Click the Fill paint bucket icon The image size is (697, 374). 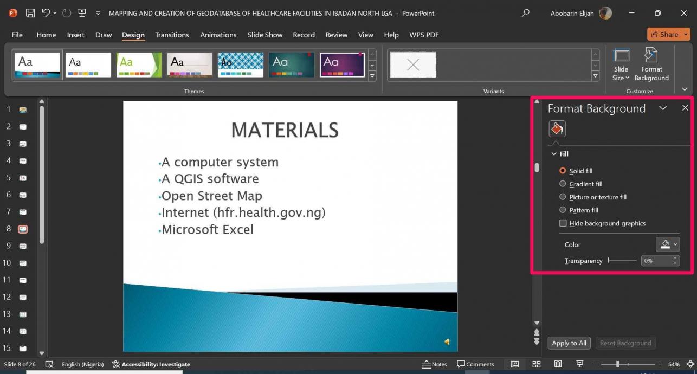[557, 128]
